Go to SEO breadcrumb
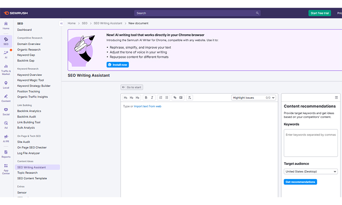The image size is (342, 205). point(85,23)
